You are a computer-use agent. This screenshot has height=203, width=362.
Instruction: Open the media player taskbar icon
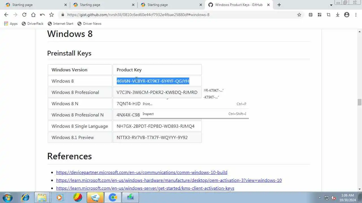point(60,197)
